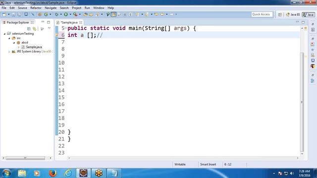Click Collapse All in Package Explorer
The image size is (317, 178).
pyautogui.click(x=29, y=29)
